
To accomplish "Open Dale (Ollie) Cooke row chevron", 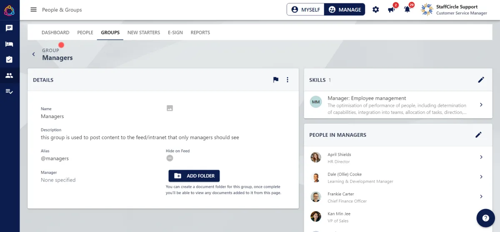I will coord(481,177).
